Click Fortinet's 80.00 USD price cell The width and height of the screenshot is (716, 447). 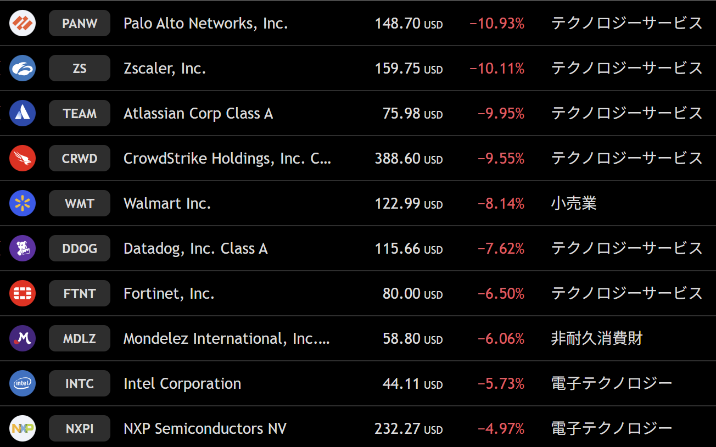pos(412,294)
